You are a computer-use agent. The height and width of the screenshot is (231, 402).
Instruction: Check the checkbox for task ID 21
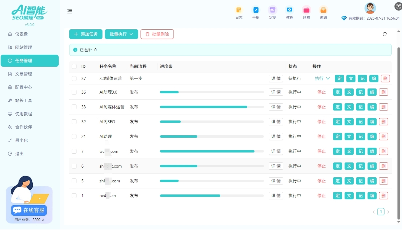point(74,136)
